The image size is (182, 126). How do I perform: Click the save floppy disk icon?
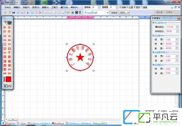pos(14,12)
